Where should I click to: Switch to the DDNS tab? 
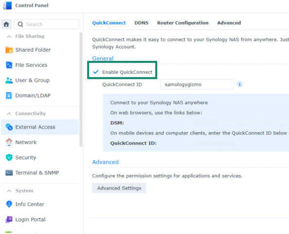(x=141, y=23)
